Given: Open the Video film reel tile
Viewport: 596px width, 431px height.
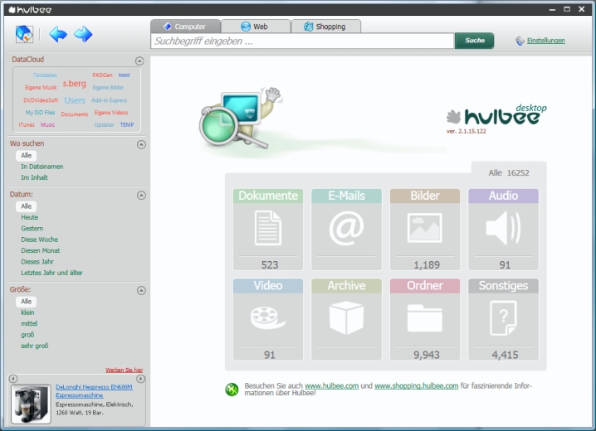Looking at the screenshot, I should pyautogui.click(x=268, y=319).
